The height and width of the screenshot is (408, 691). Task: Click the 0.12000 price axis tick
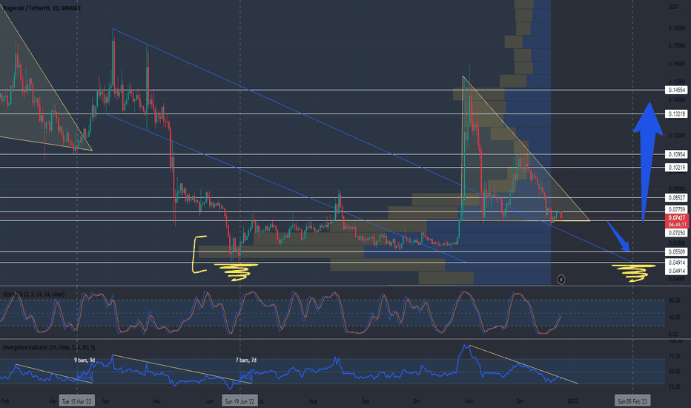pos(676,135)
